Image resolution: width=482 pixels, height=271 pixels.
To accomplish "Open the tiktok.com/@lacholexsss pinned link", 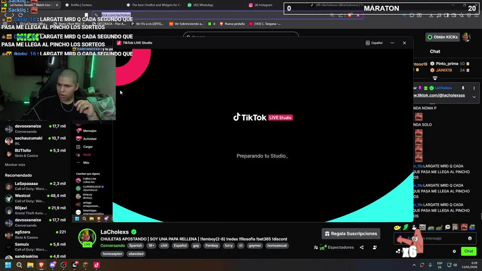I will [439, 96].
